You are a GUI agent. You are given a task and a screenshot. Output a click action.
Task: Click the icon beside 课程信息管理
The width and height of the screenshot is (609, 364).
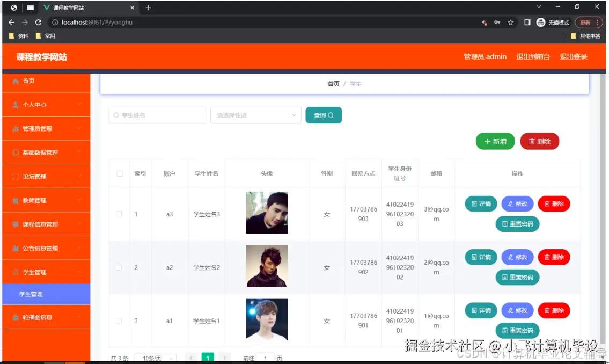[x=16, y=224]
